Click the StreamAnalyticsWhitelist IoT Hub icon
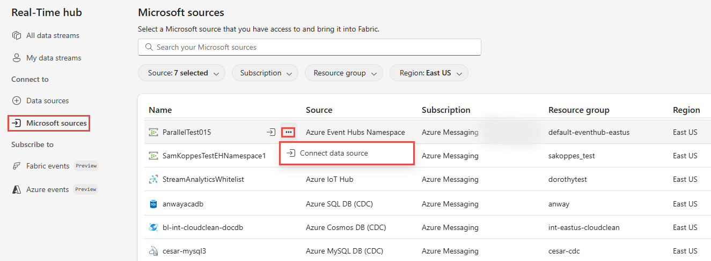The image size is (711, 261). pyautogui.click(x=153, y=179)
